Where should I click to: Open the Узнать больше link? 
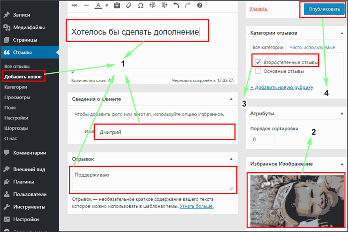click(x=197, y=206)
